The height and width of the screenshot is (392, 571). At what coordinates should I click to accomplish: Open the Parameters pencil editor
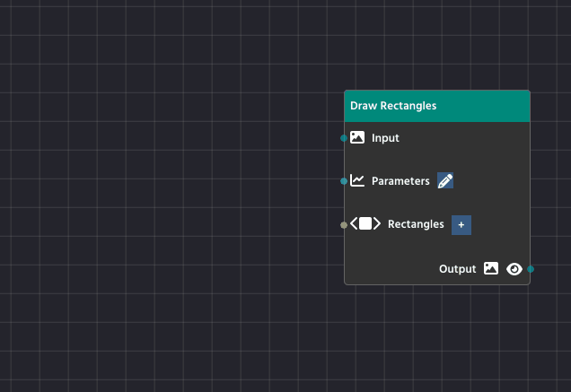tap(445, 181)
